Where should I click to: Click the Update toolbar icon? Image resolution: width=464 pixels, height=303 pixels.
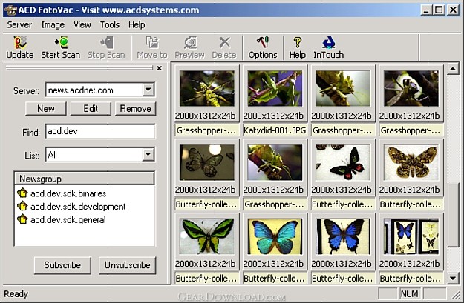pos(20,43)
